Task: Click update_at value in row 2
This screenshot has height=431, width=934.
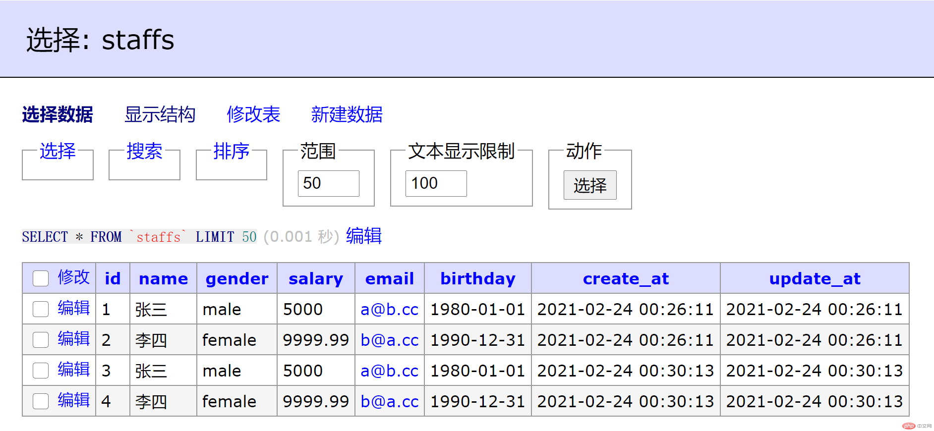Action: pos(815,340)
